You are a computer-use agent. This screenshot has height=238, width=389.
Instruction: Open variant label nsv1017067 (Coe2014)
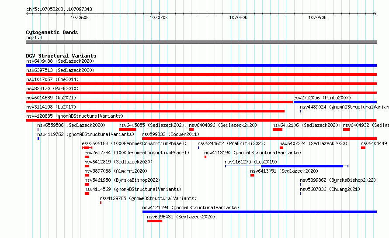(x=52, y=79)
